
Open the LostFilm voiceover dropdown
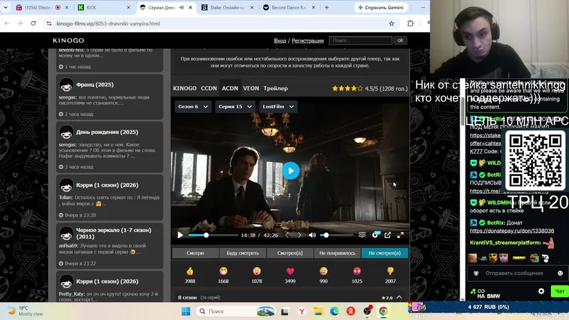tap(278, 107)
